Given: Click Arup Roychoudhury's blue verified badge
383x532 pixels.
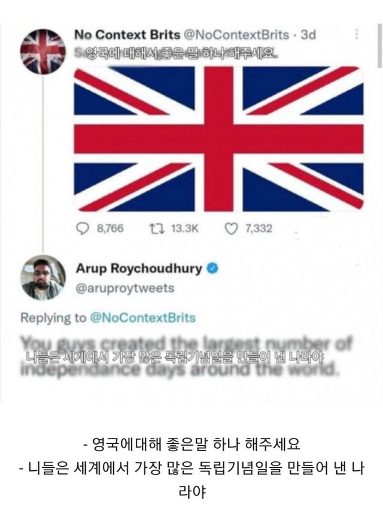Looking at the screenshot, I should pyautogui.click(x=212, y=268).
